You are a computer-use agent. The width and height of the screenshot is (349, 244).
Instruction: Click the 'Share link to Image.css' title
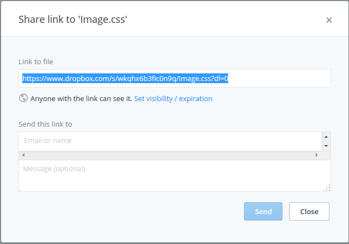73,20
